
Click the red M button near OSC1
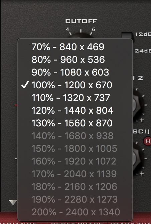click(147, 141)
